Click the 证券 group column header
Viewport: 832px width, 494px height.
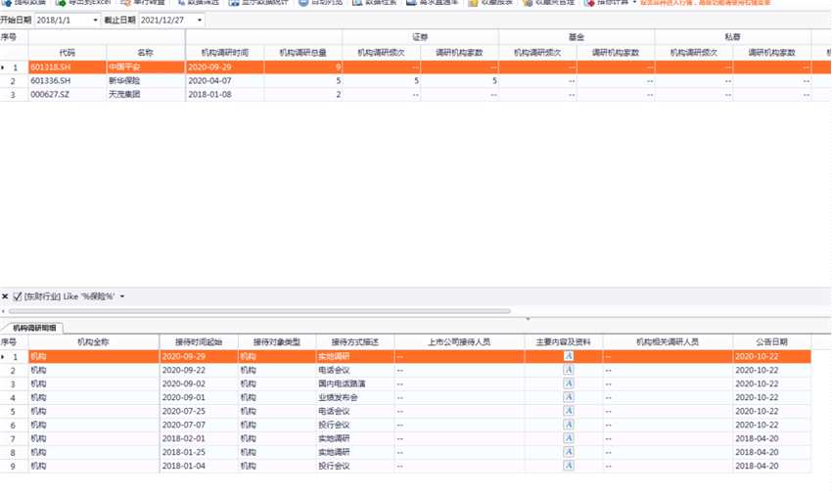[420, 37]
